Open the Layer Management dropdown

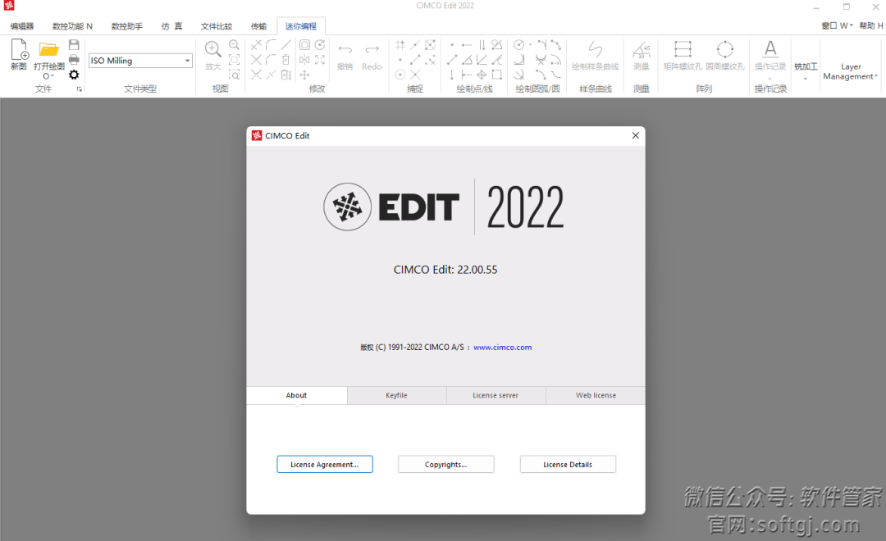pos(851,71)
